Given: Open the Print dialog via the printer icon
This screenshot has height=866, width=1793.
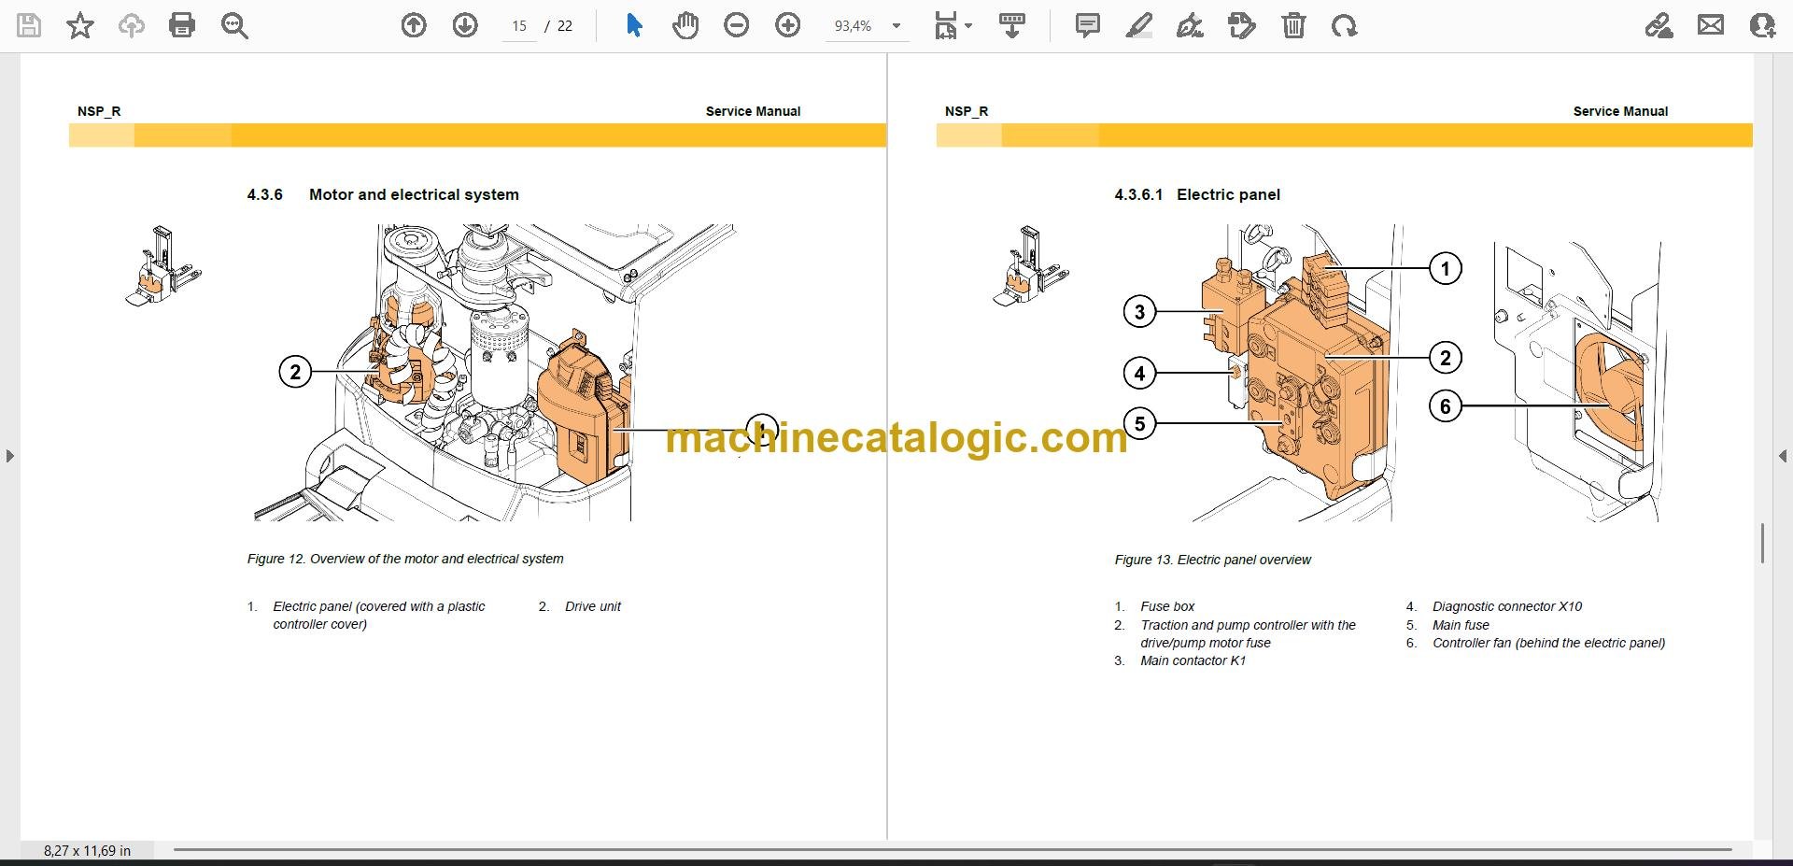Looking at the screenshot, I should (182, 25).
